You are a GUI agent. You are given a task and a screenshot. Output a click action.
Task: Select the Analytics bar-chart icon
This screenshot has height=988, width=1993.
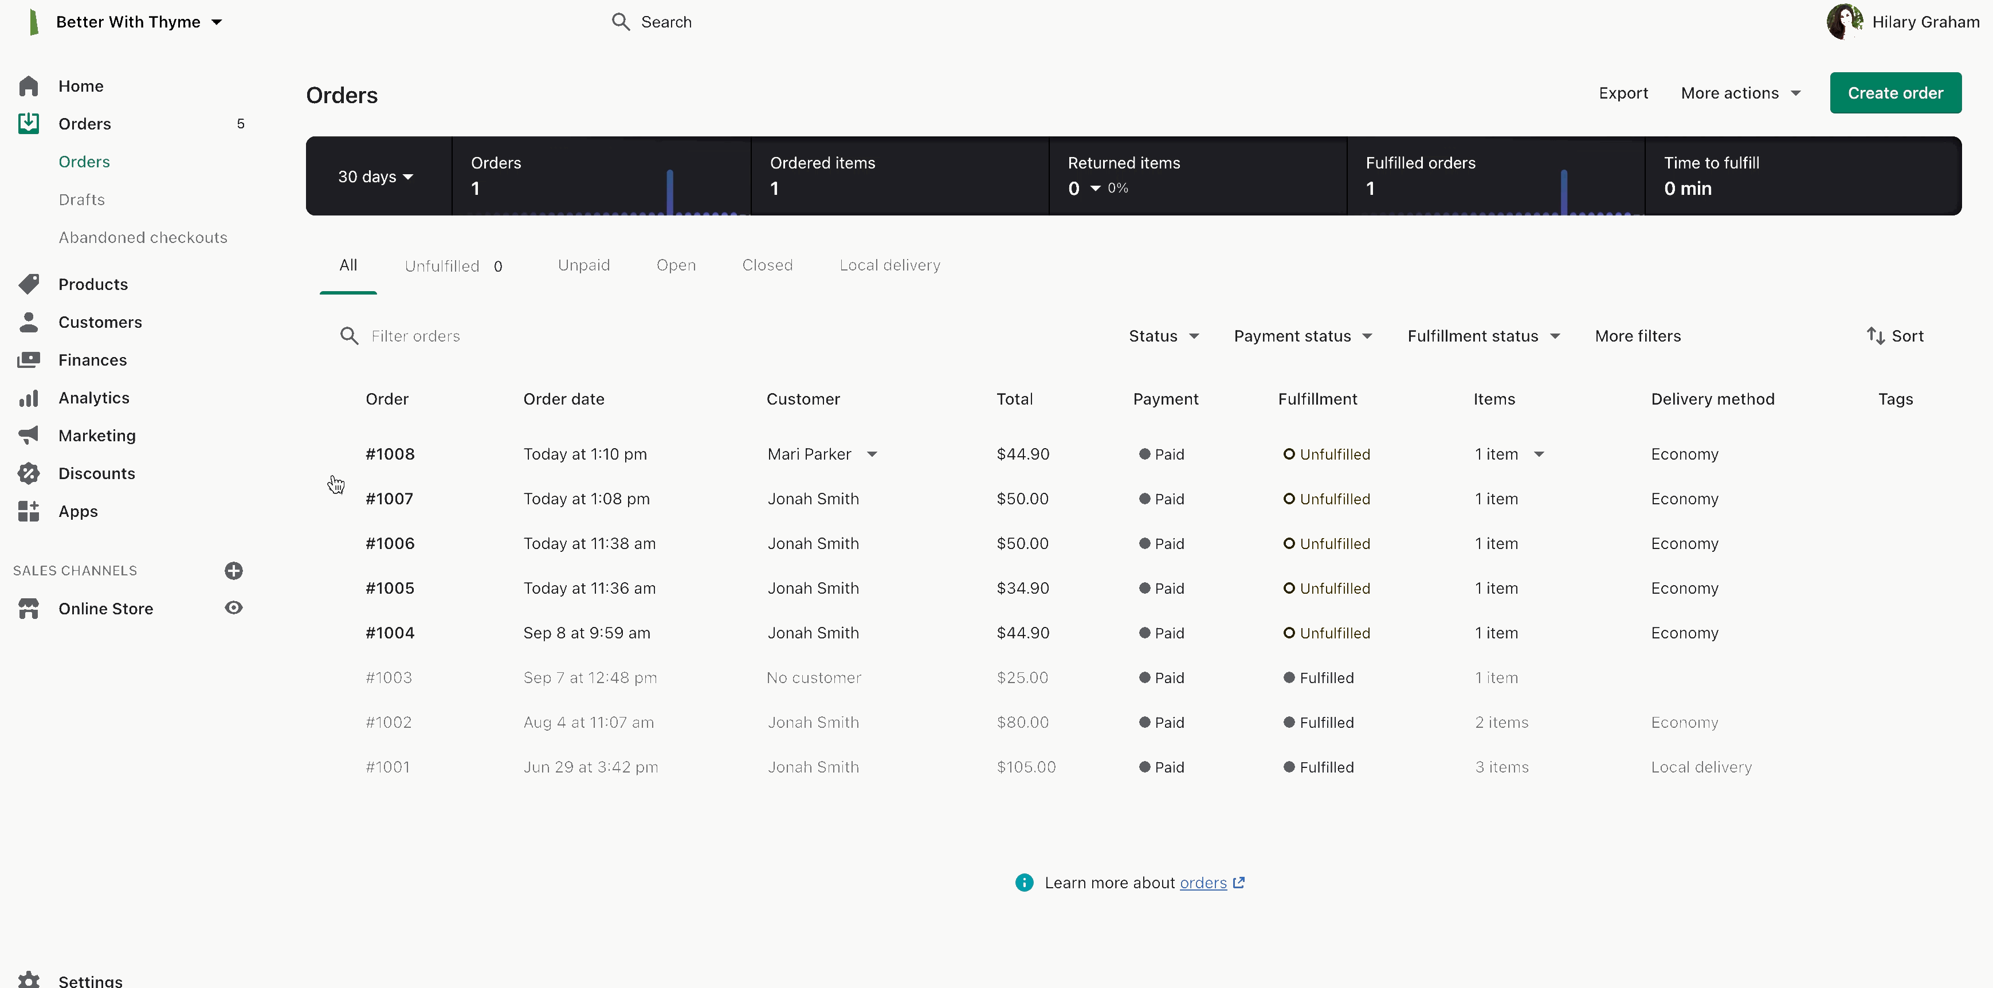pyautogui.click(x=29, y=397)
